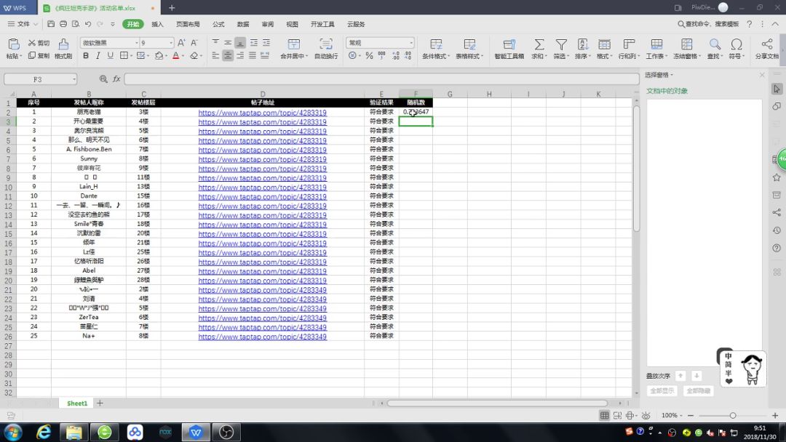The image size is (786, 442).
Task: Click the Merge and Center icon
Action: (x=293, y=44)
